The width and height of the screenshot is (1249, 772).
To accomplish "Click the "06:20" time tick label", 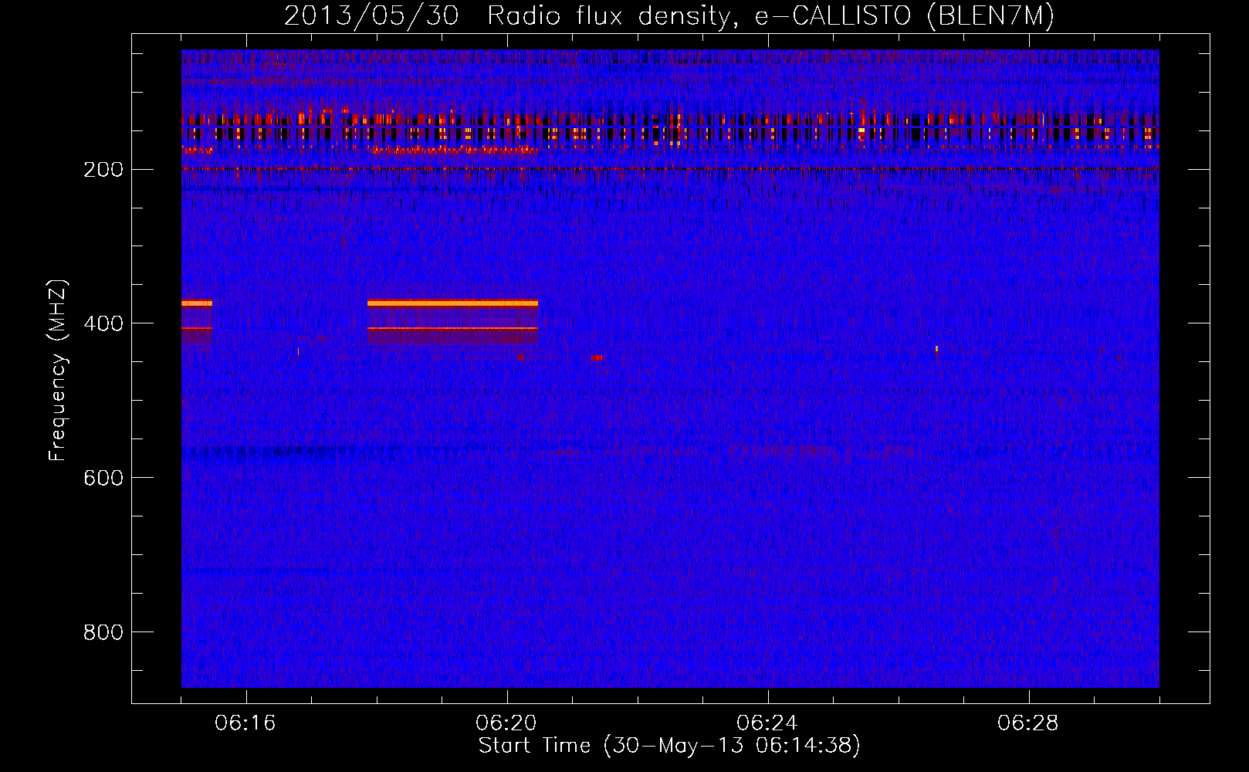I will (506, 723).
